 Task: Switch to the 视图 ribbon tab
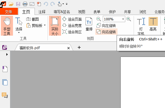(81, 12)
